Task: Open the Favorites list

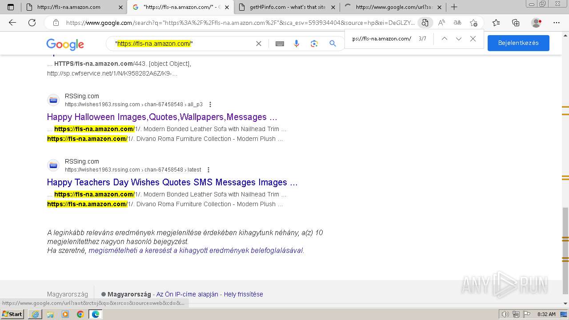Action: point(496,23)
